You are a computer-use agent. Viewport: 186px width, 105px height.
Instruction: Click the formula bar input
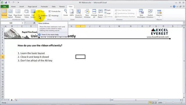(x=109, y=23)
